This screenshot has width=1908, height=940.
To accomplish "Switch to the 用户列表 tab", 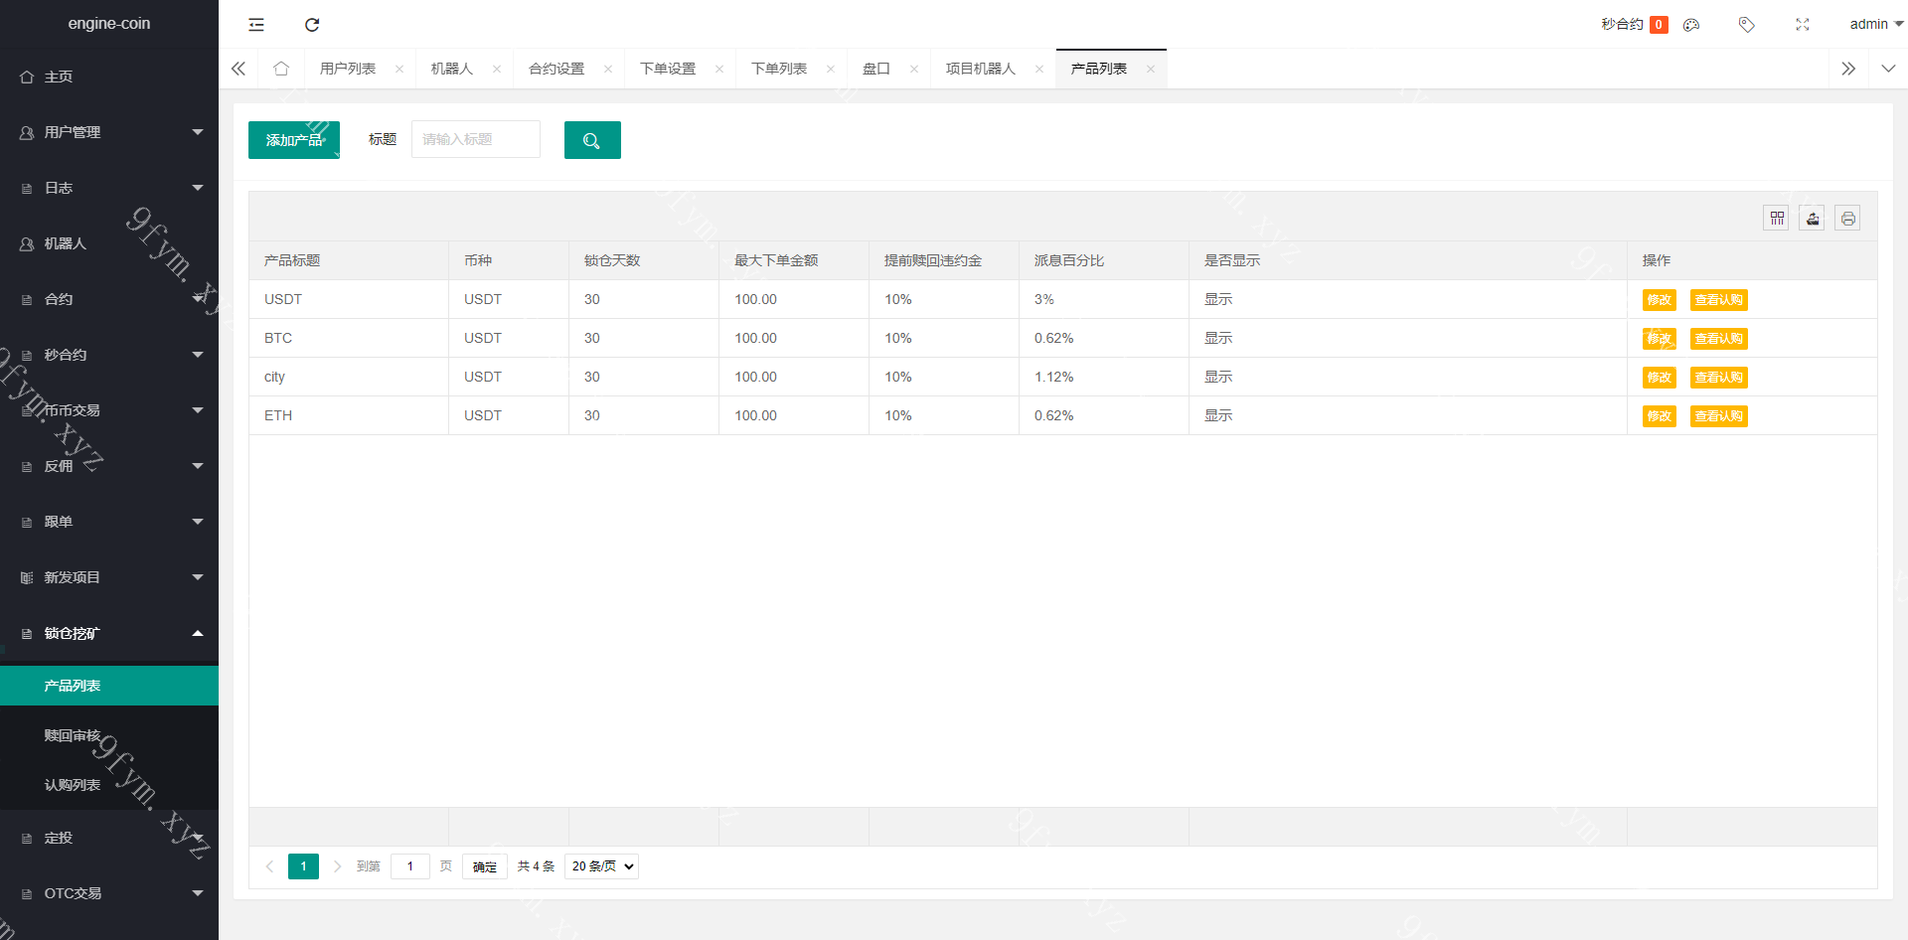I will coord(348,69).
